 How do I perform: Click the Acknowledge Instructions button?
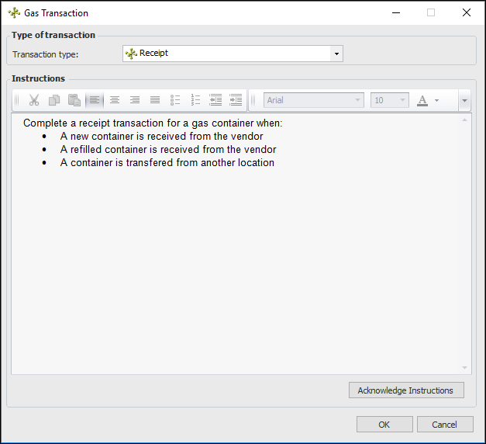pyautogui.click(x=406, y=390)
